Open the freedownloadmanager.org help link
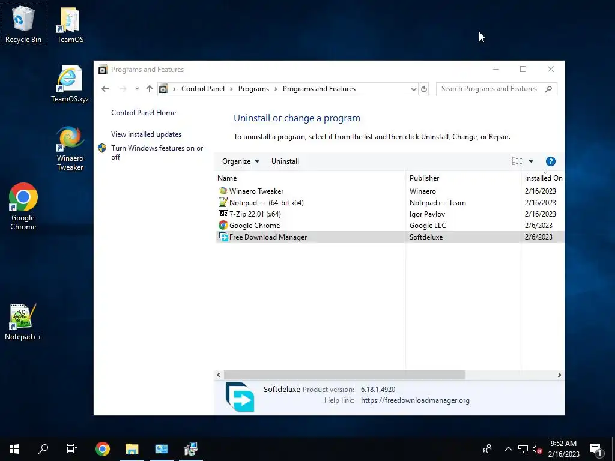Image resolution: width=615 pixels, height=461 pixels. (415, 400)
